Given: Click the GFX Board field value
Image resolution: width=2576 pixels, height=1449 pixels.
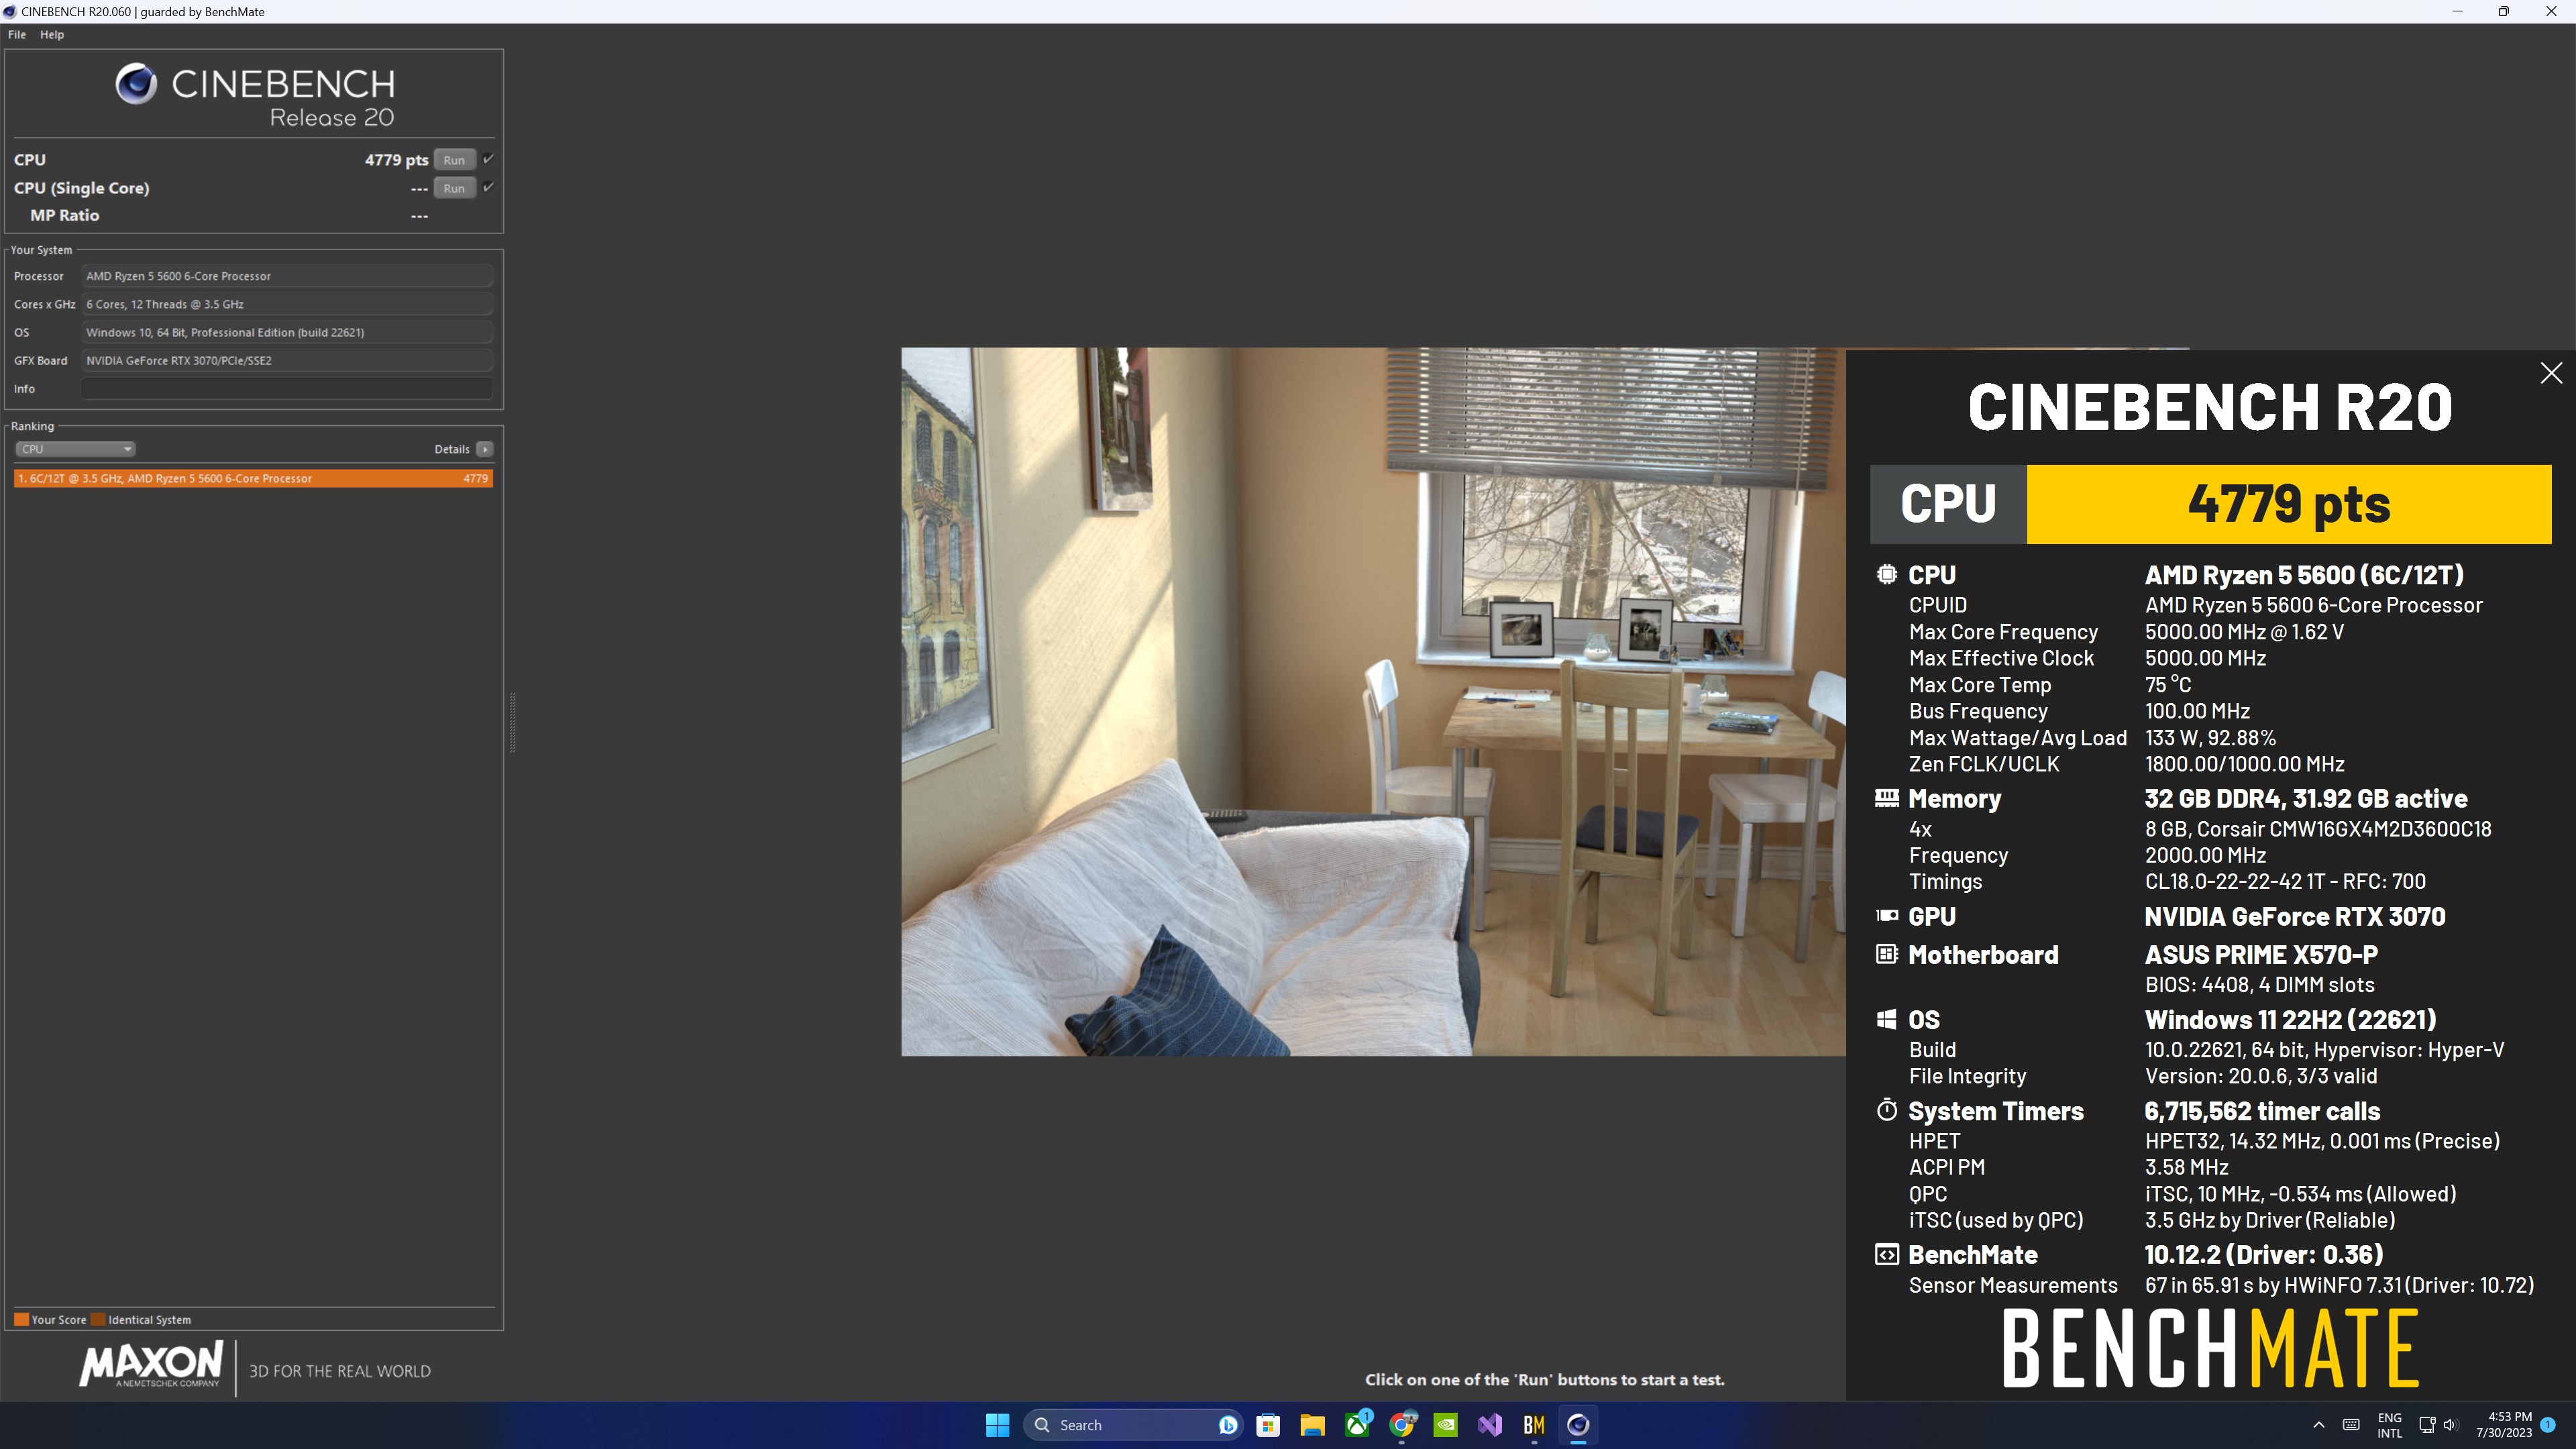Looking at the screenshot, I should 287,360.
